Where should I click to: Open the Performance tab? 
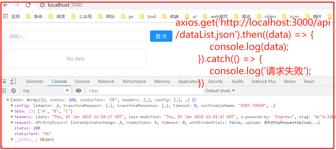click(134, 81)
